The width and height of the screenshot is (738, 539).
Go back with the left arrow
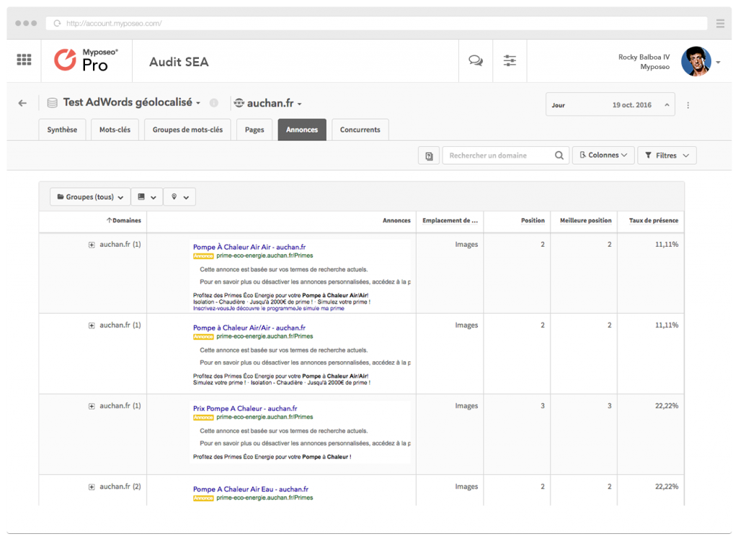(x=22, y=103)
